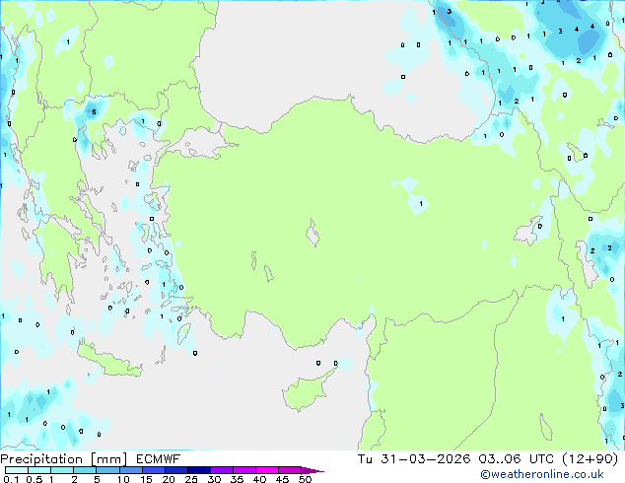Click the 25–30 mm dark navy swatch
The image size is (625, 483).
coord(198,470)
